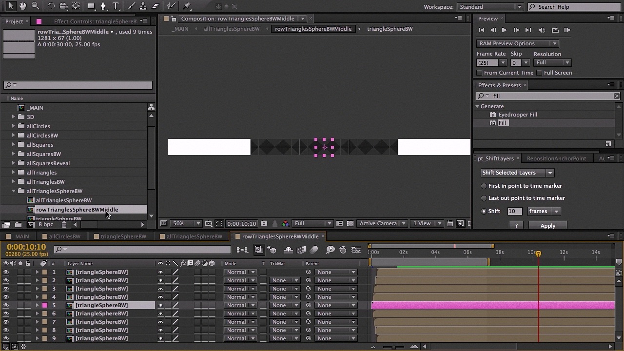Click the question mark help button
The image size is (624, 351).
coord(516,226)
